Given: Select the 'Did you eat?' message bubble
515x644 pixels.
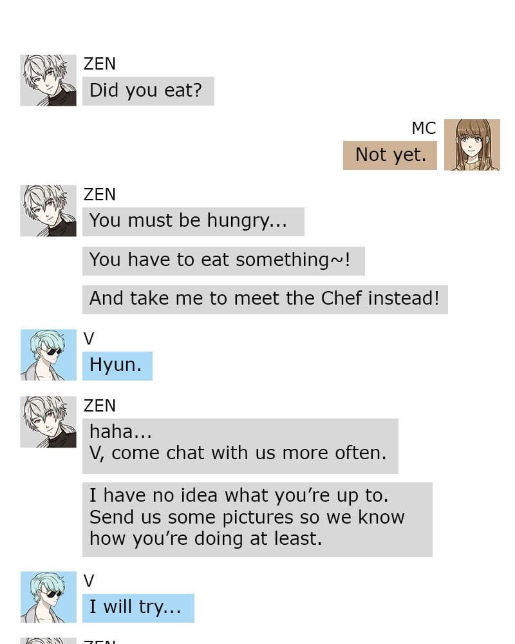Looking at the screenshot, I should [148, 91].
